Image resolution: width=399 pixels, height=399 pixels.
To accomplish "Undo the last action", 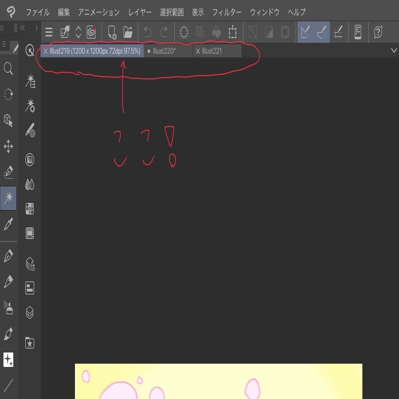I will click(x=147, y=32).
